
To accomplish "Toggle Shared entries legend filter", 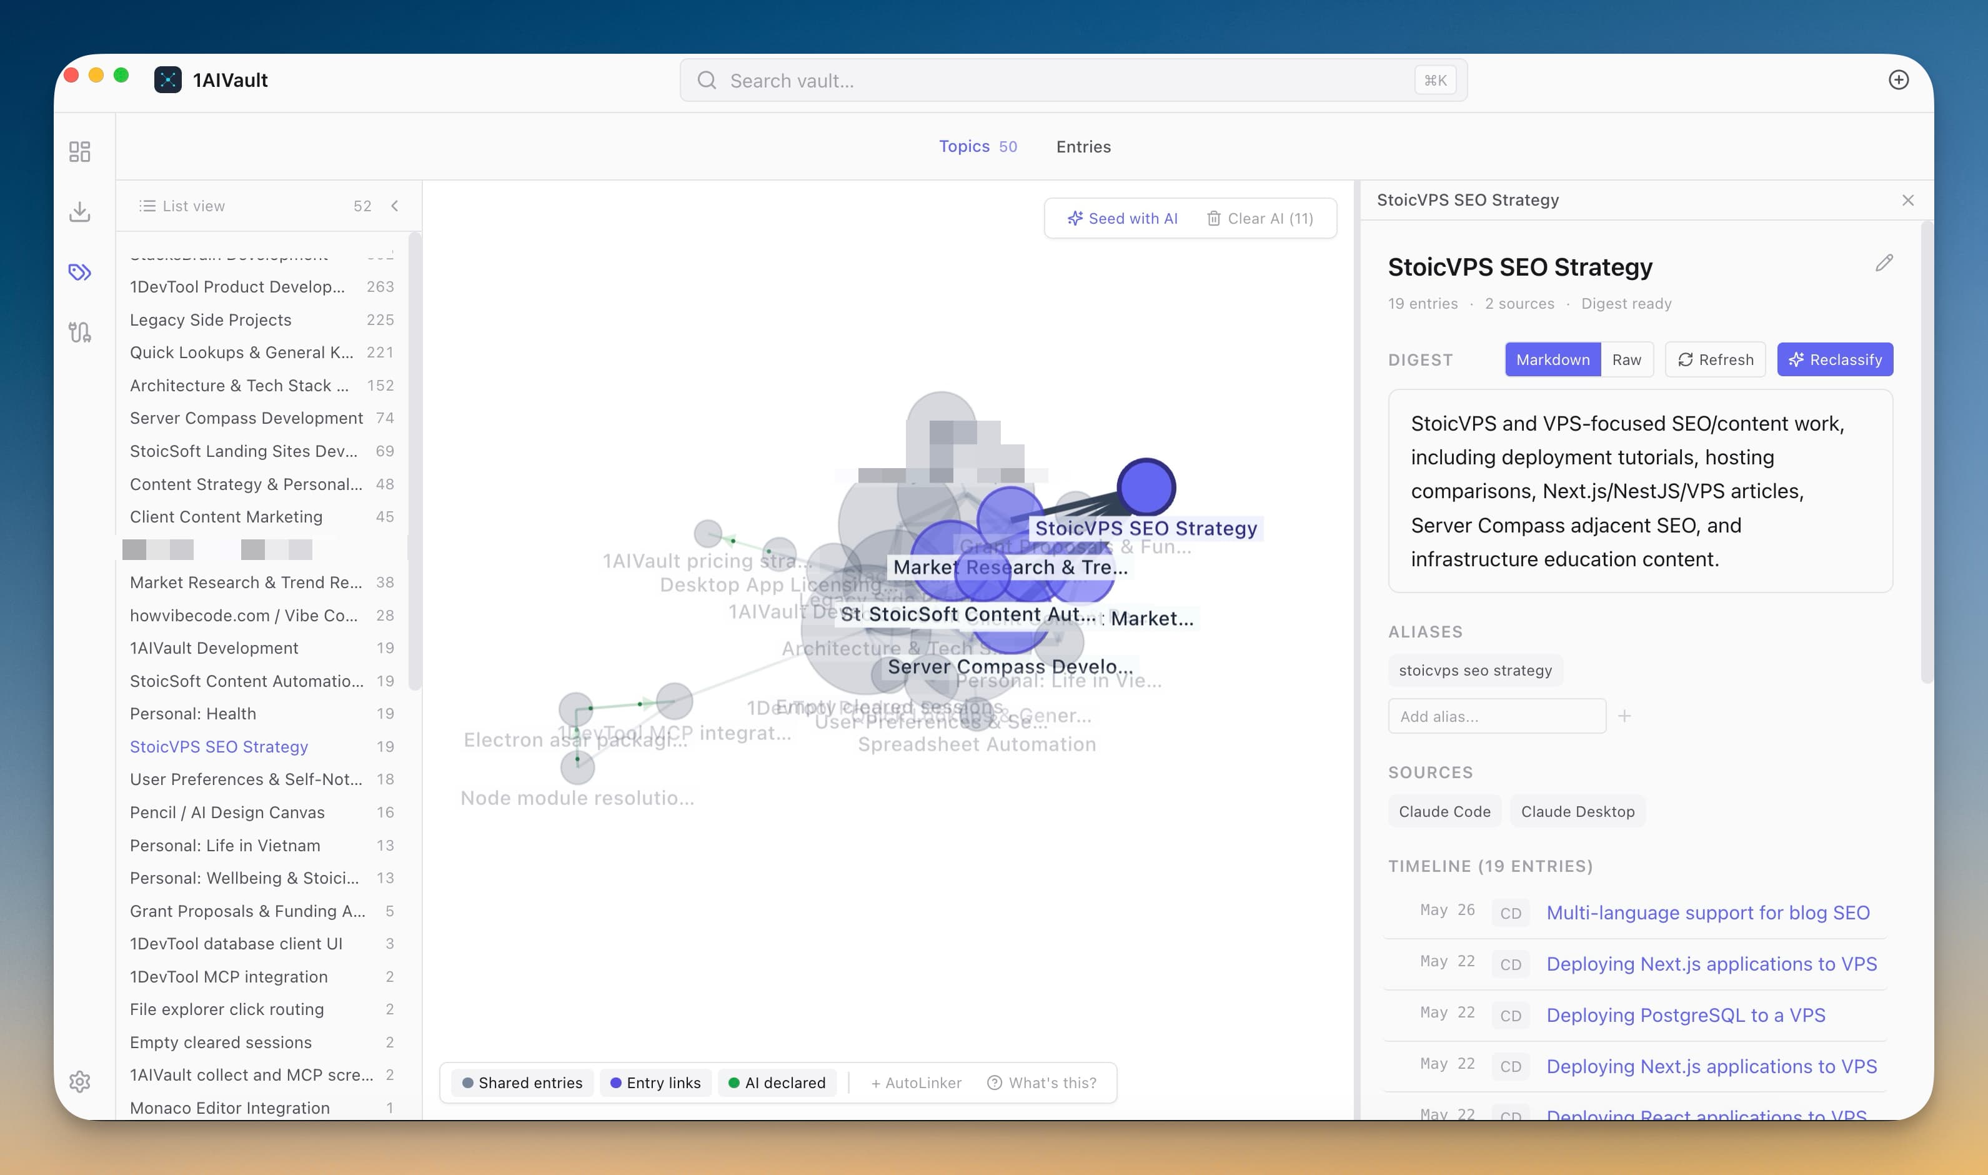I will click(522, 1082).
